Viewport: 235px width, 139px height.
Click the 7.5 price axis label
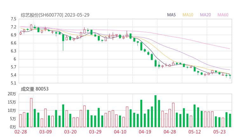[13, 19]
